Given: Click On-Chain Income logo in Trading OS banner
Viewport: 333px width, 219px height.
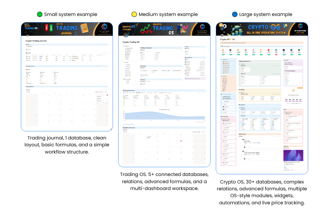Looking at the screenshot, I should [x=202, y=27].
